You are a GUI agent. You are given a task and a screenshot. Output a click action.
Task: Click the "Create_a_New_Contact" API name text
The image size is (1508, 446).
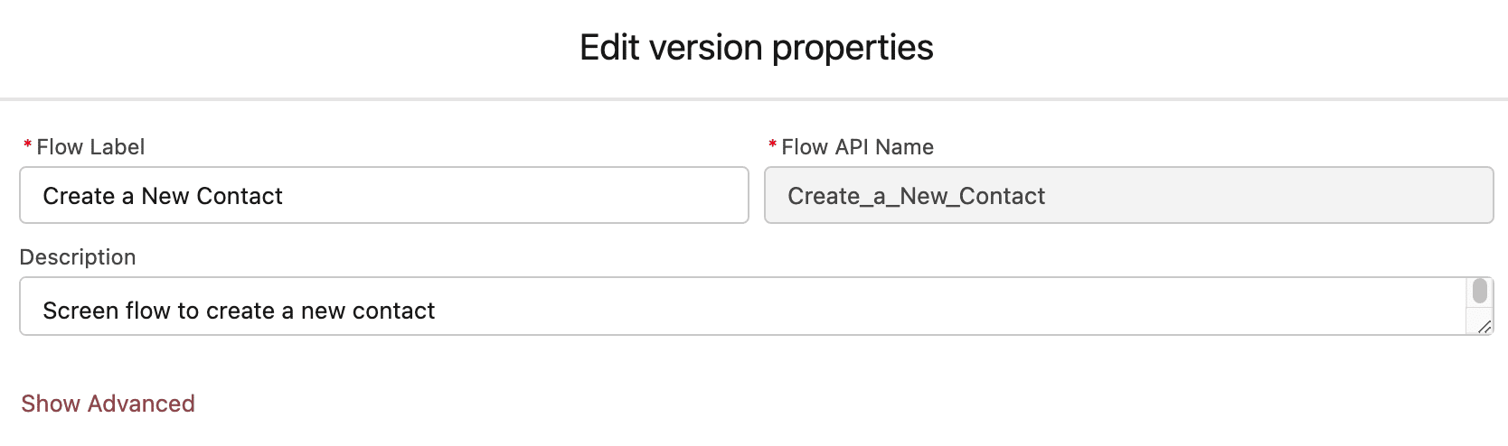(x=916, y=196)
